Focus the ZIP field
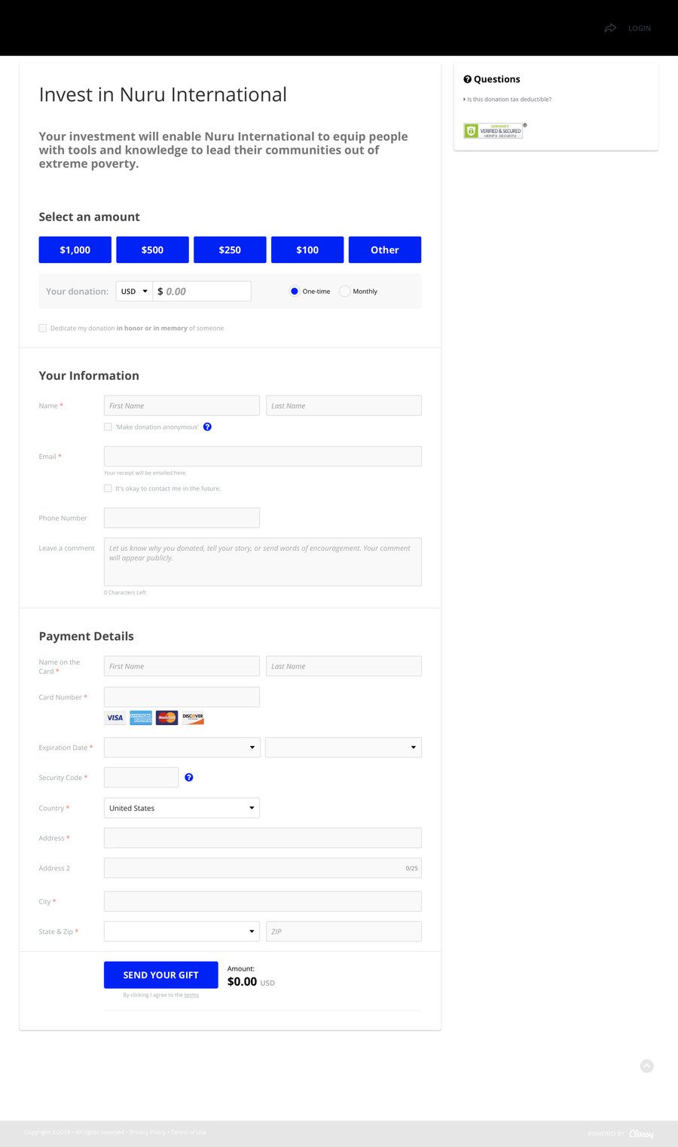Viewport: 678px width, 1147px height. (344, 931)
